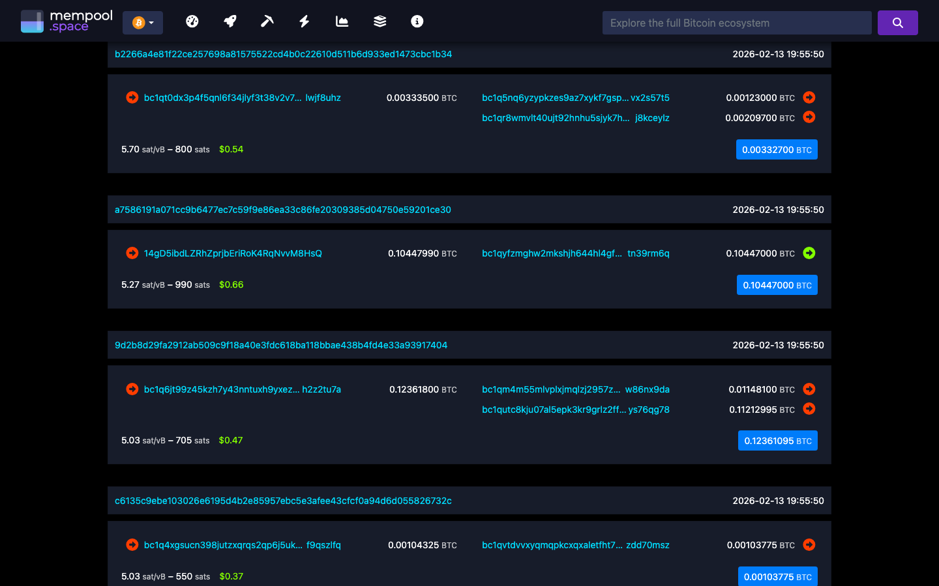Open visualizations via palette icon
939x586 pixels.
[192, 21]
